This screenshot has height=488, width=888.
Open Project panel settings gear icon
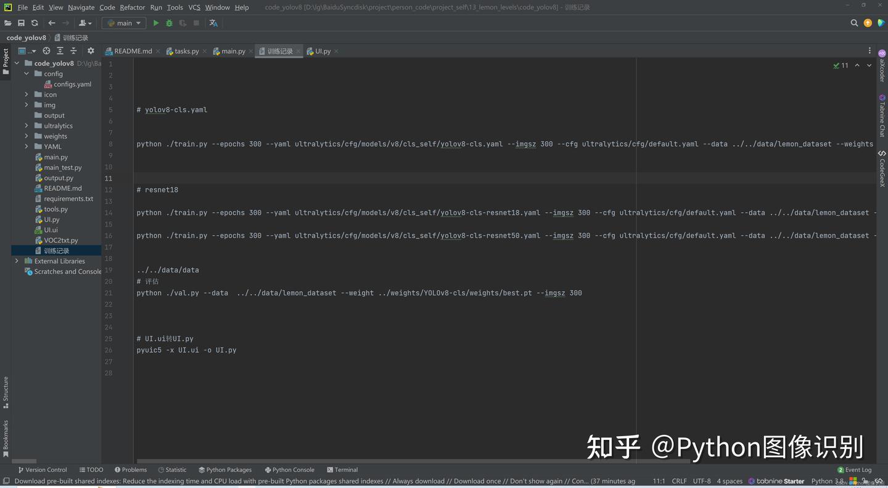(90, 51)
